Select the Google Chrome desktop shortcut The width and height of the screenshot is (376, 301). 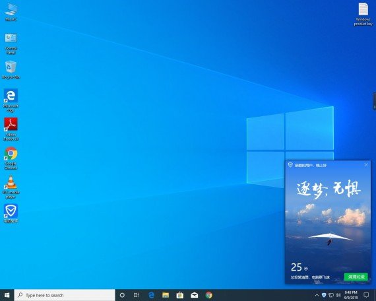(11, 158)
